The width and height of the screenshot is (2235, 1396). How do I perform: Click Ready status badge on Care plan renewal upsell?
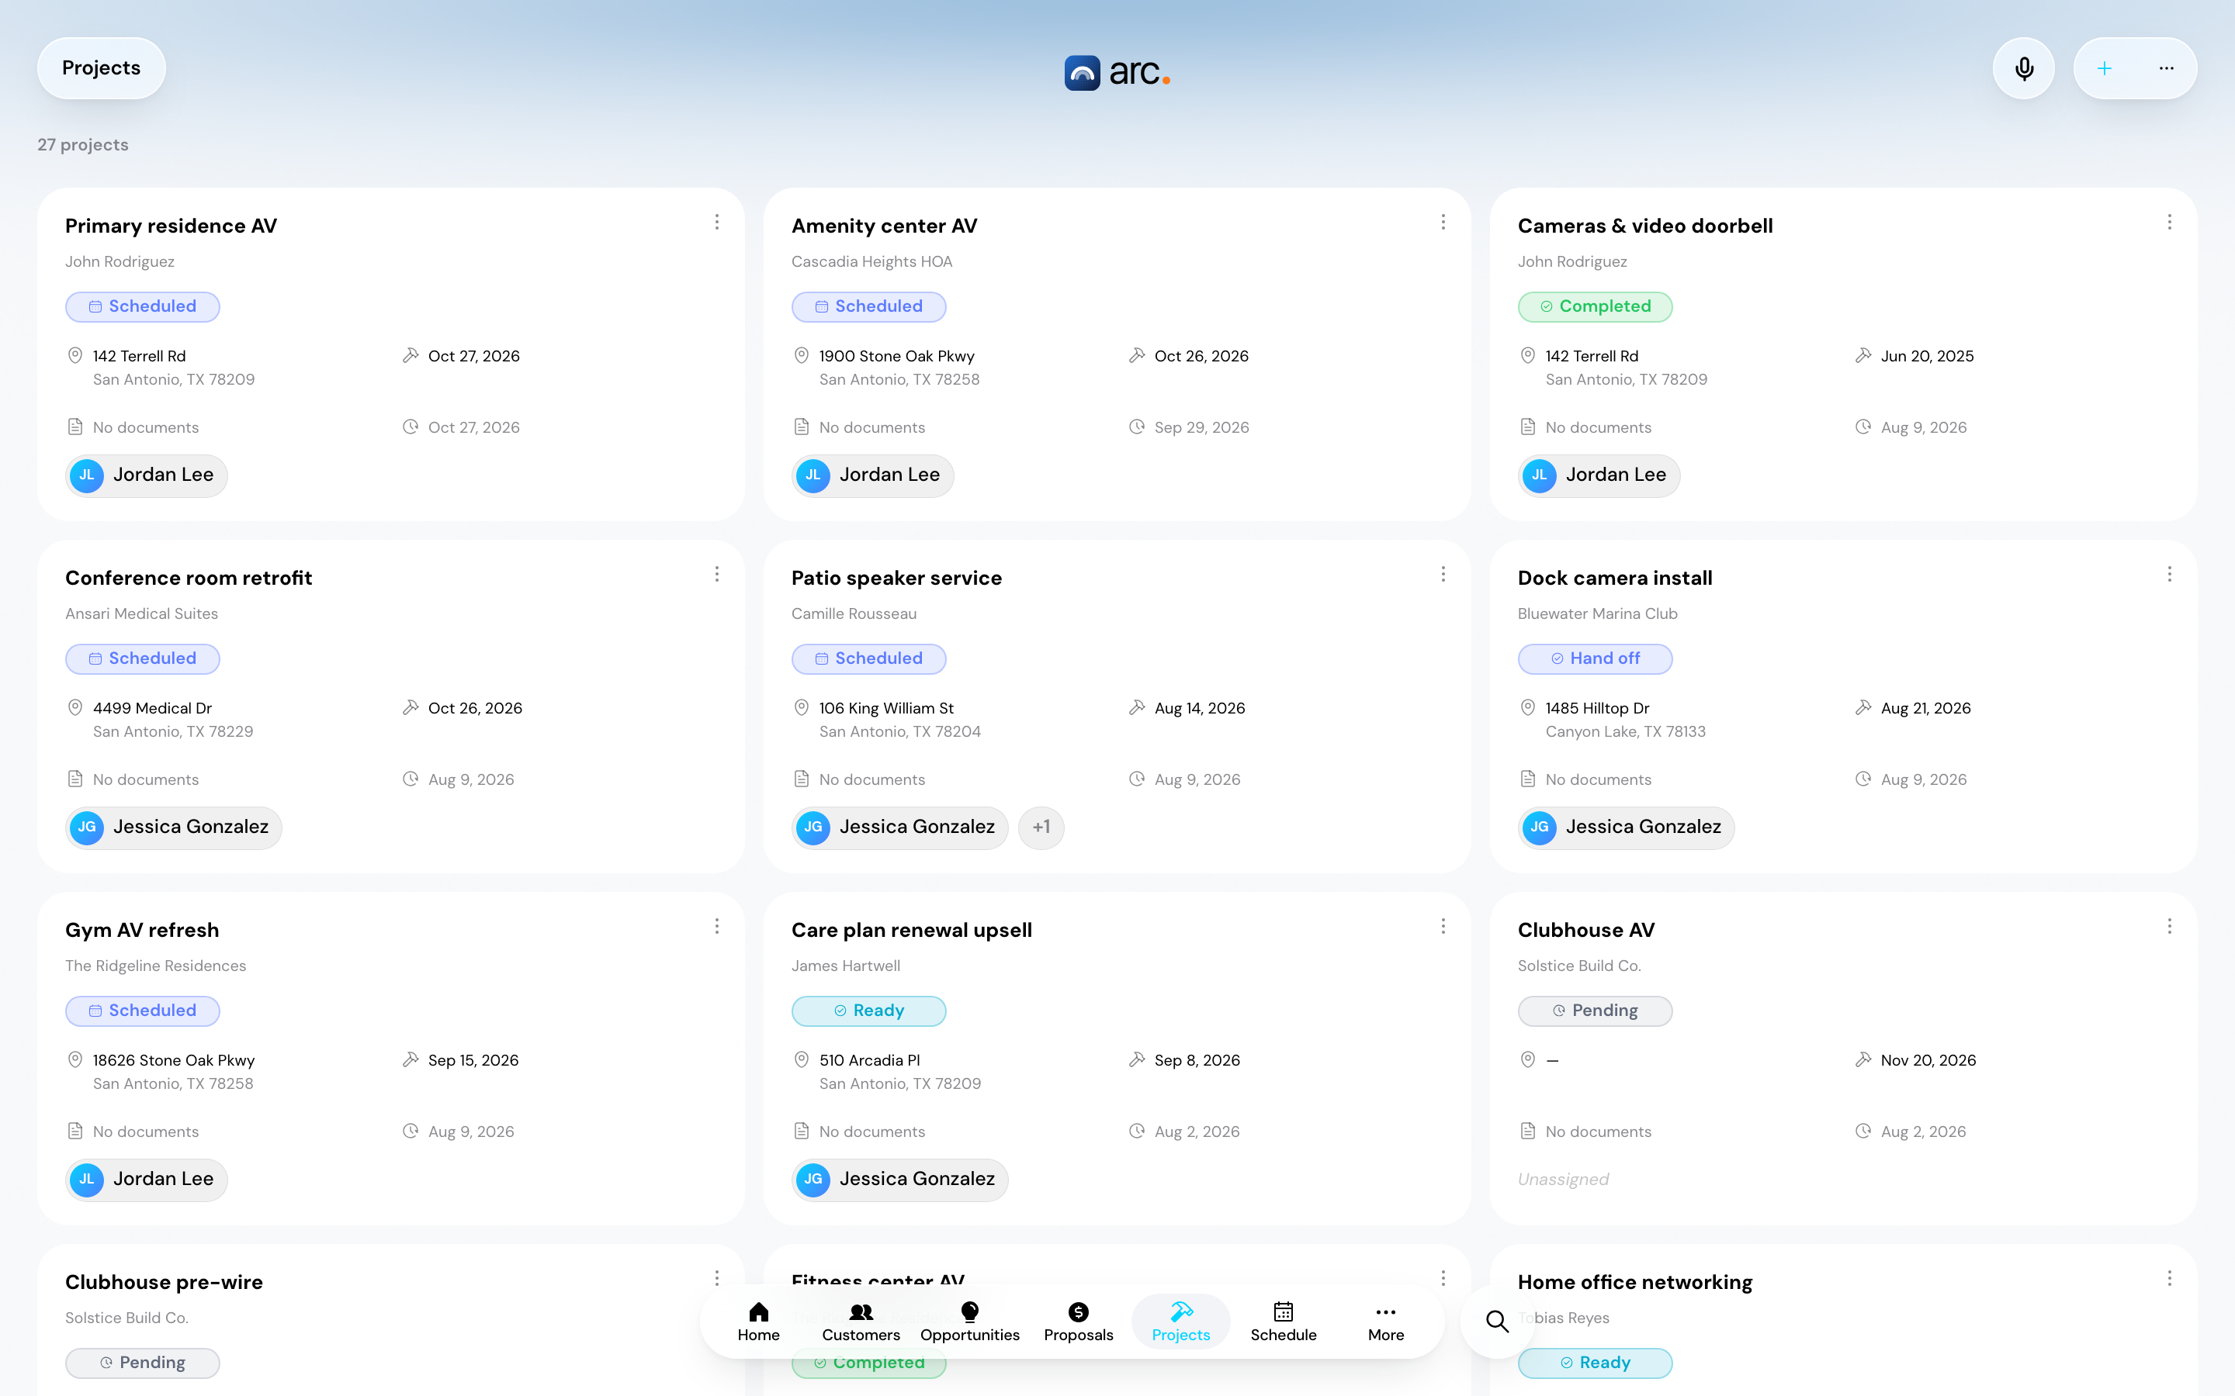click(x=868, y=1011)
